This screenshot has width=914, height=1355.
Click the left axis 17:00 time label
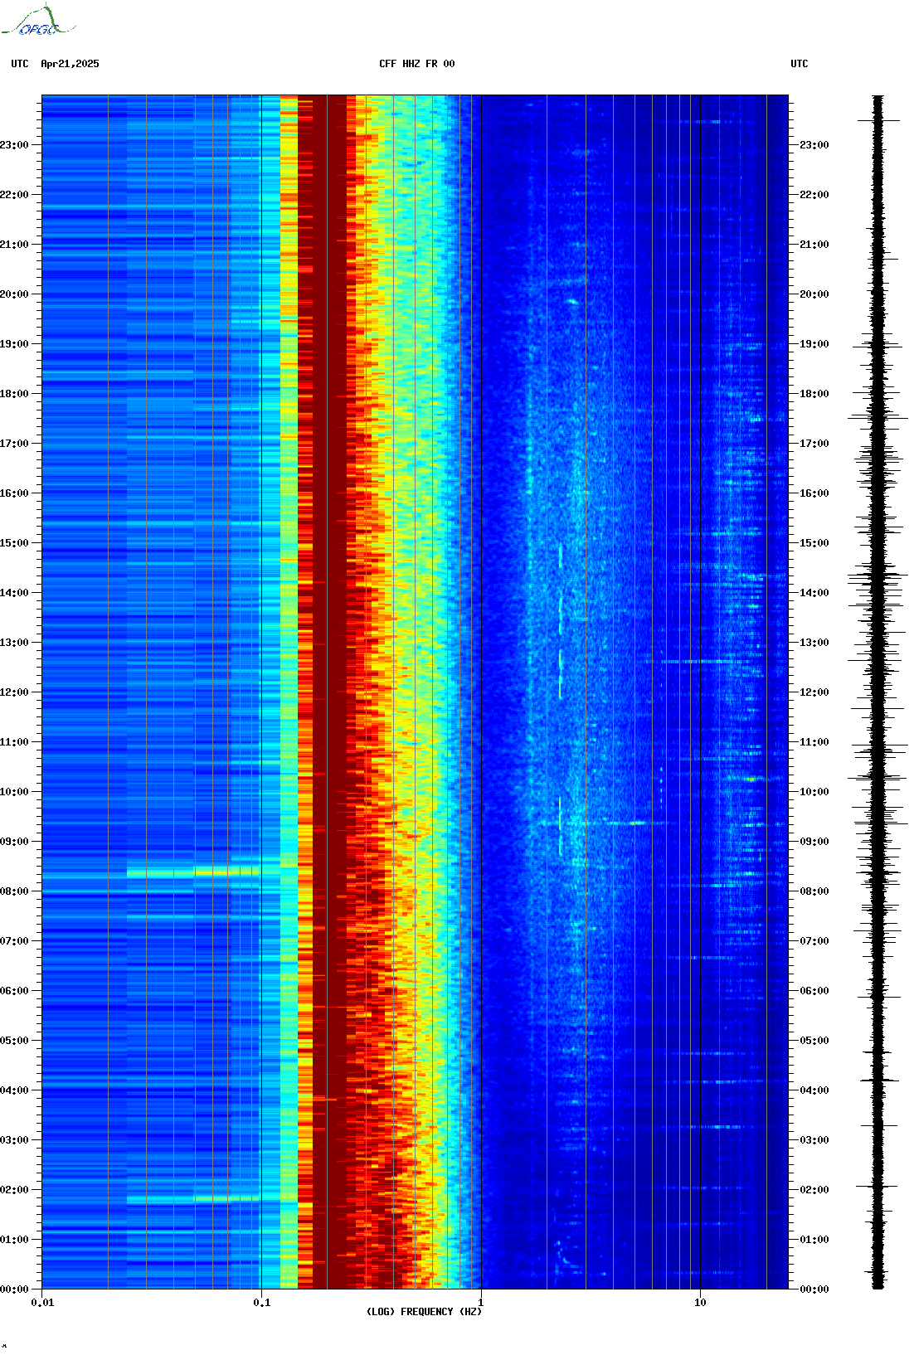click(14, 444)
